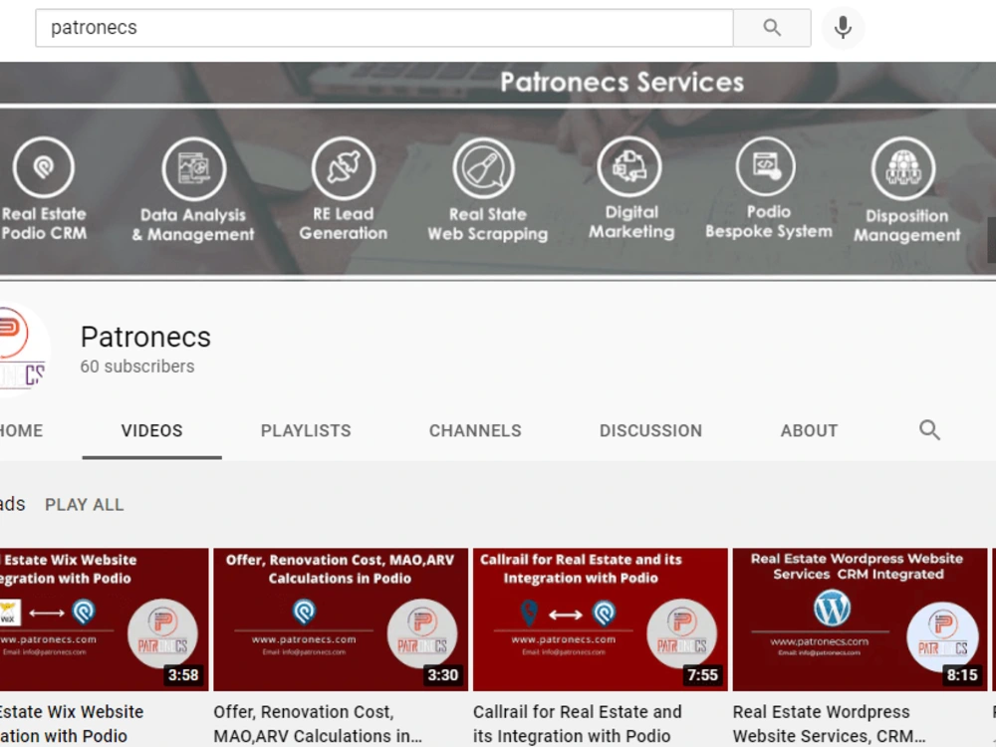Click the Patronecs Services banner heading

tap(622, 83)
